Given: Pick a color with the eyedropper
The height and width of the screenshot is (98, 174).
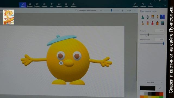Looking at the screenshot, I should (x=160, y=88).
